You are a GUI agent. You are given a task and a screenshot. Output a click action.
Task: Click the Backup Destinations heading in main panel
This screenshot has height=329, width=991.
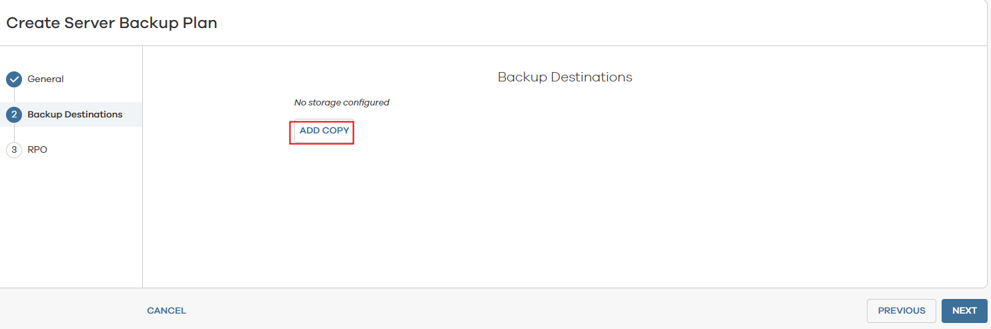pos(565,77)
